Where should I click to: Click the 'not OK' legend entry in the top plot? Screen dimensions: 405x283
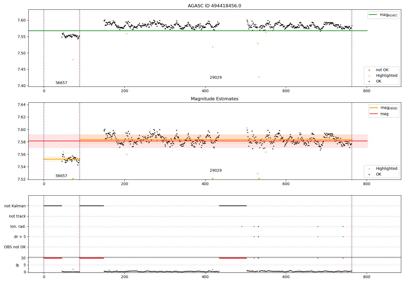379,70
